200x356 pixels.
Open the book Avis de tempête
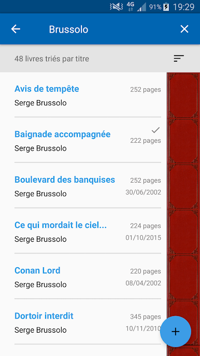coord(88,95)
